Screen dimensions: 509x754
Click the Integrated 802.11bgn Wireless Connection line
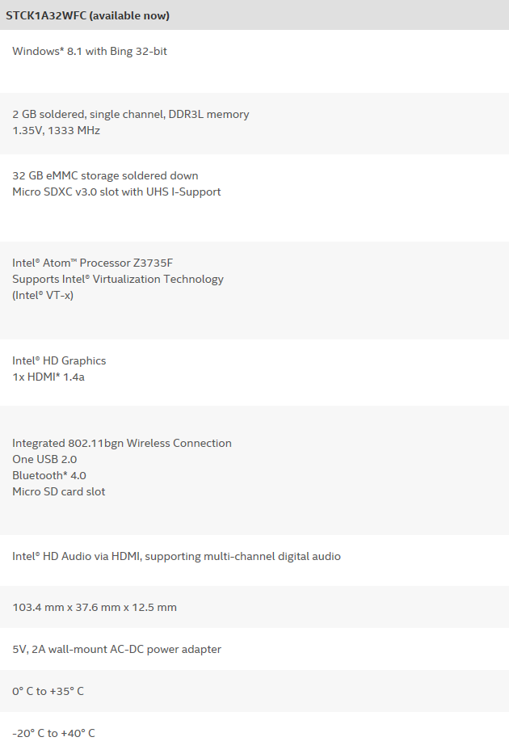click(x=122, y=444)
